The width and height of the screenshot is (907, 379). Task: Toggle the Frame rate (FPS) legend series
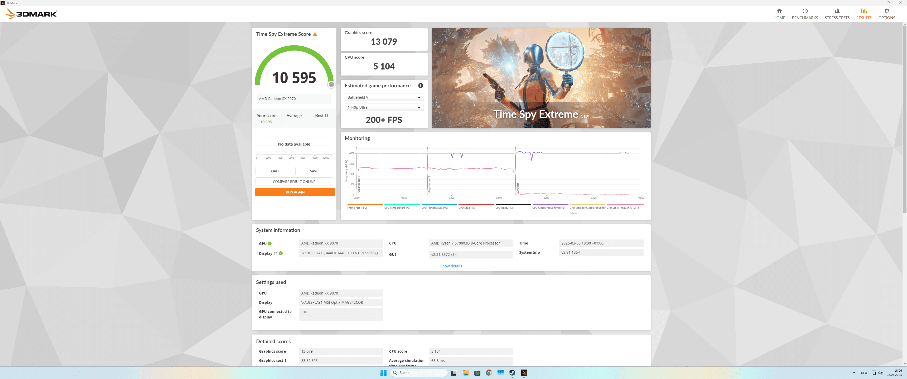coord(357,208)
